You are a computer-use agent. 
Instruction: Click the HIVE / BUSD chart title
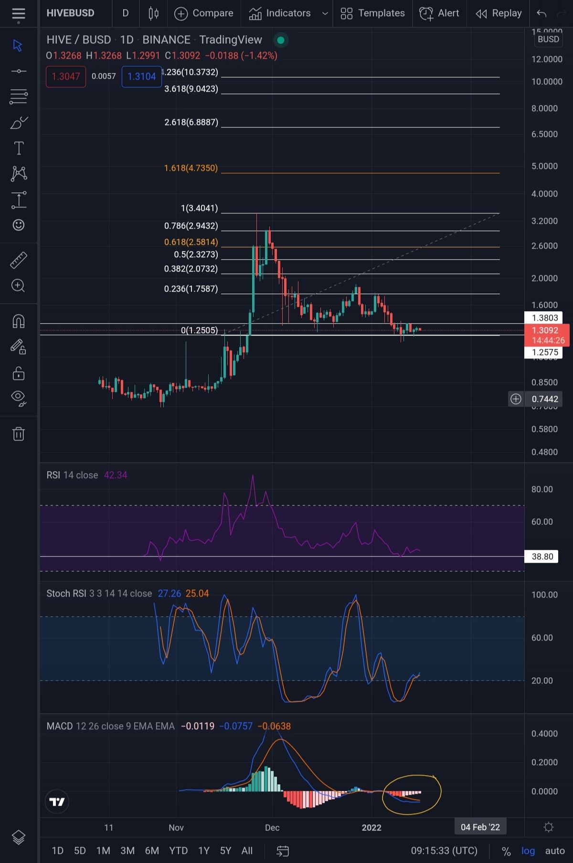(79, 40)
